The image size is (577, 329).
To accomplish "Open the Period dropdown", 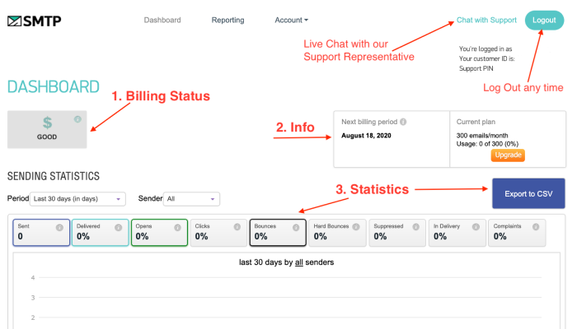I will (77, 198).
